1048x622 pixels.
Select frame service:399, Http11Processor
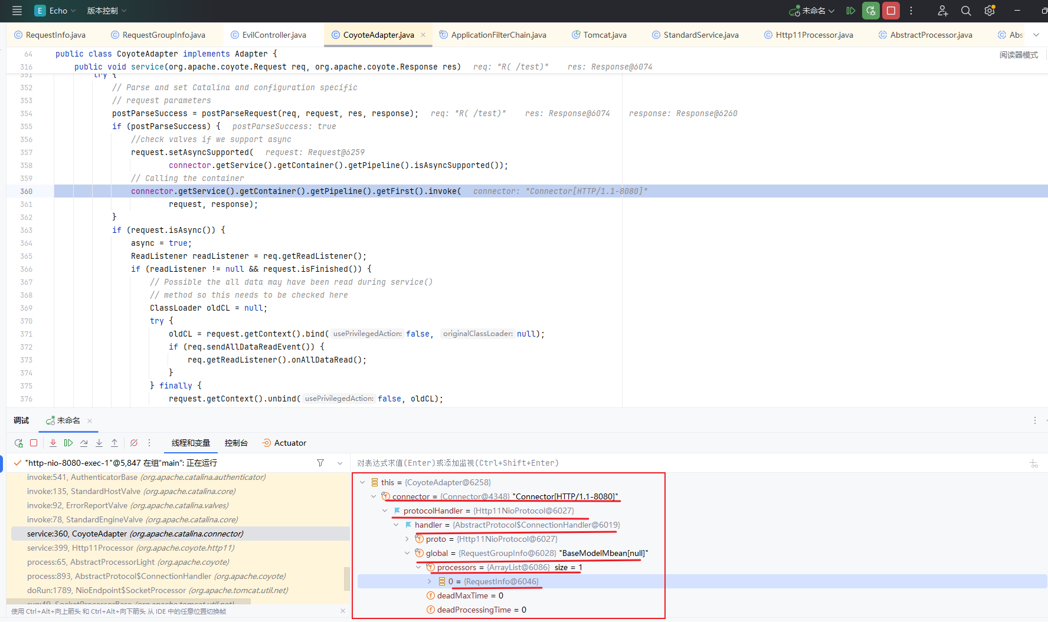tap(181, 548)
